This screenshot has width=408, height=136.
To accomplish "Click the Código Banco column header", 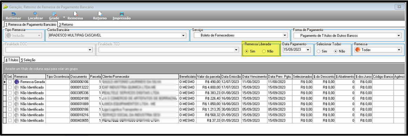I will point(383,77).
